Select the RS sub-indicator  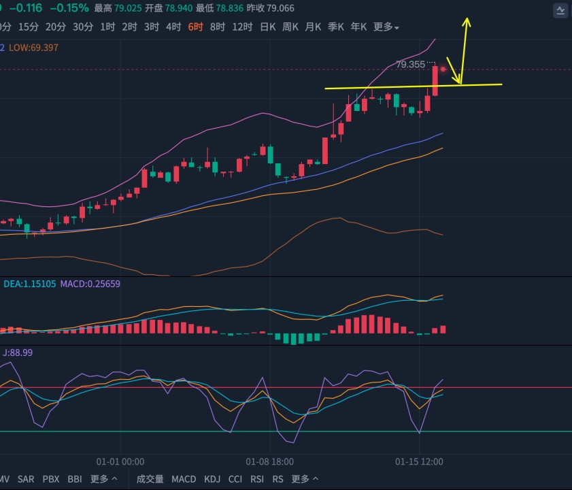[x=278, y=479]
